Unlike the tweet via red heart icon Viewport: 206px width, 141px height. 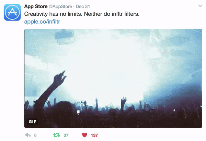click(x=84, y=135)
